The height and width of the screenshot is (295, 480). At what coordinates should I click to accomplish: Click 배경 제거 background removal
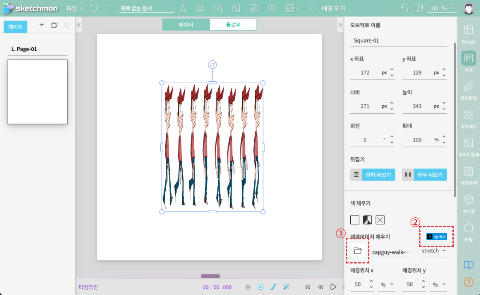[x=327, y=8]
